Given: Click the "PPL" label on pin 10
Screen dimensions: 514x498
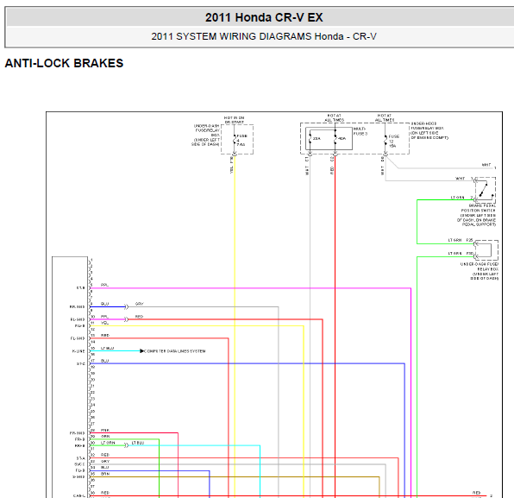Looking at the screenshot, I should click(104, 317).
